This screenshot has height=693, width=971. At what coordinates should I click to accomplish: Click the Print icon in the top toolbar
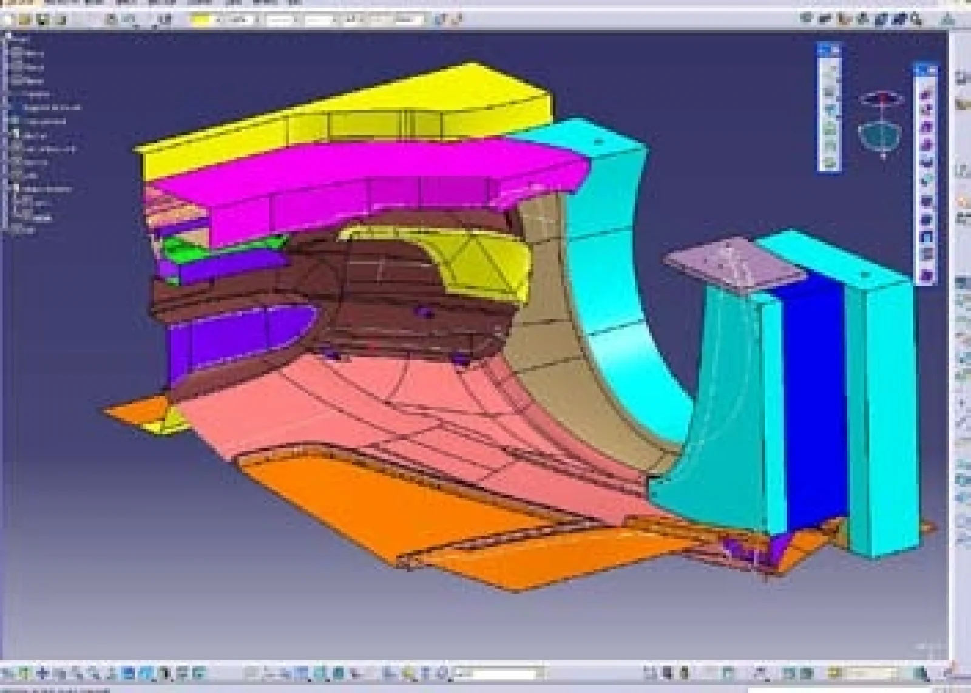tap(59, 20)
